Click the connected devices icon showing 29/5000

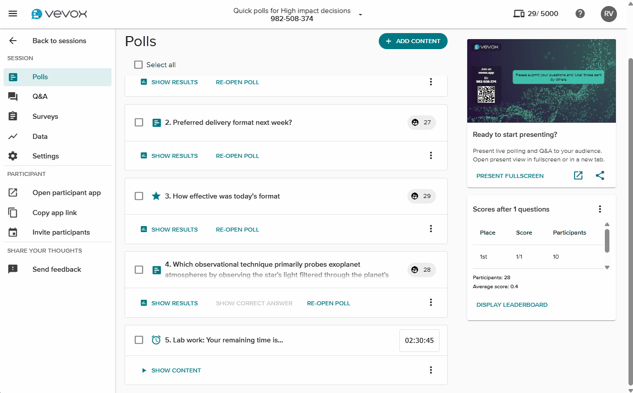click(519, 14)
